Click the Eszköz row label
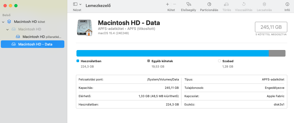The height and width of the screenshot is (123, 294). coord(190,104)
